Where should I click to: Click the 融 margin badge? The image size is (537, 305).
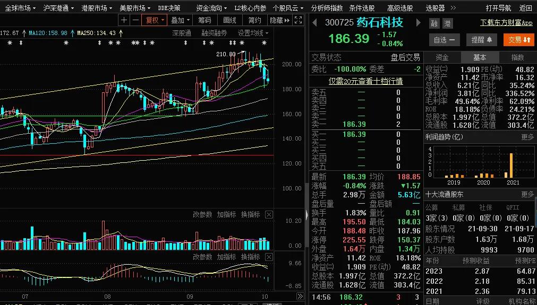pyautogui.click(x=434, y=23)
